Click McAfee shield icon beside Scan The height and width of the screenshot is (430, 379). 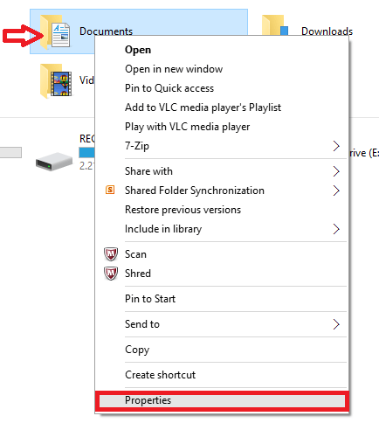111,254
